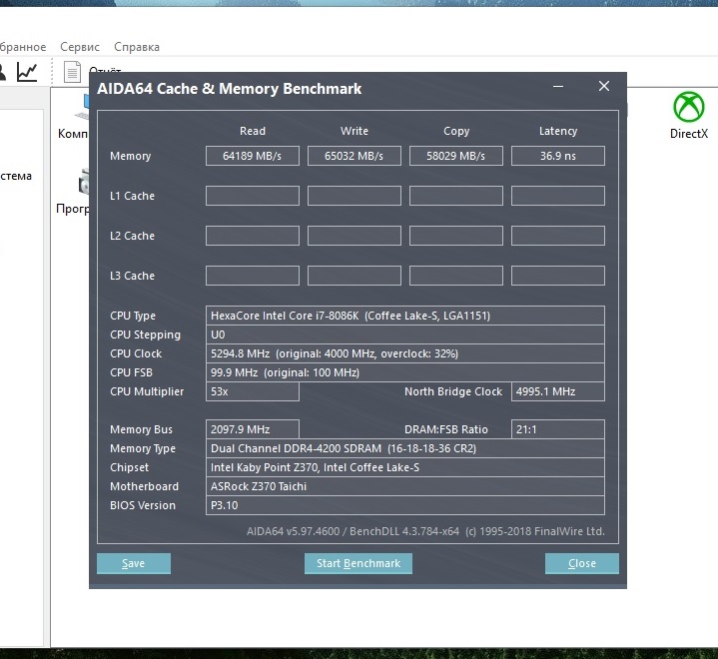This screenshot has width=718, height=659.
Task: Click the Memory Bus value 2097.9 MHz
Action: (253, 429)
